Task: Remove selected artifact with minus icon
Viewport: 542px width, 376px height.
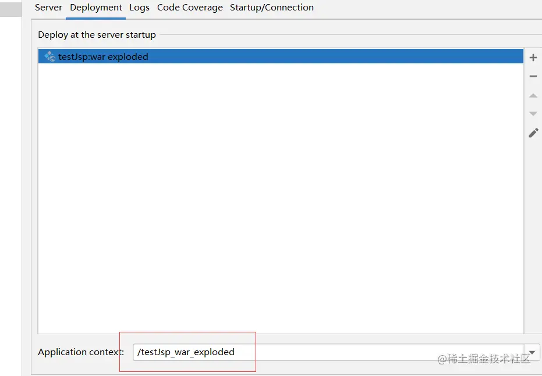Action: coord(533,76)
